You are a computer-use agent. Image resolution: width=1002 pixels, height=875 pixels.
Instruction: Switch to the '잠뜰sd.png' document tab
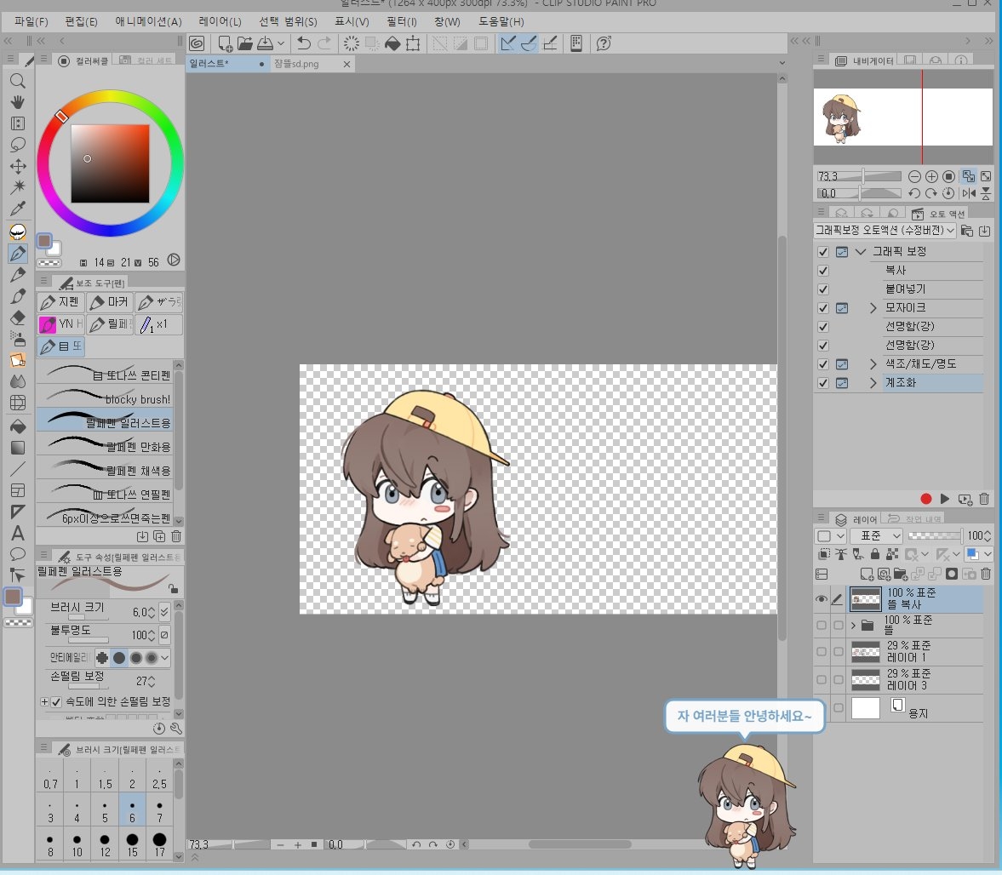coord(297,64)
